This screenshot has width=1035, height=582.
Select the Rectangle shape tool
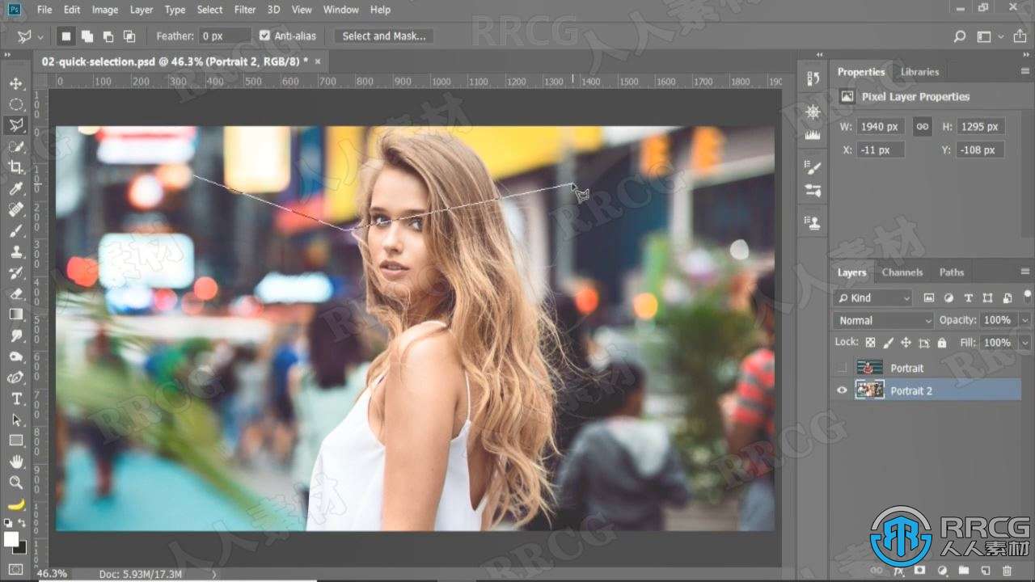tap(16, 441)
